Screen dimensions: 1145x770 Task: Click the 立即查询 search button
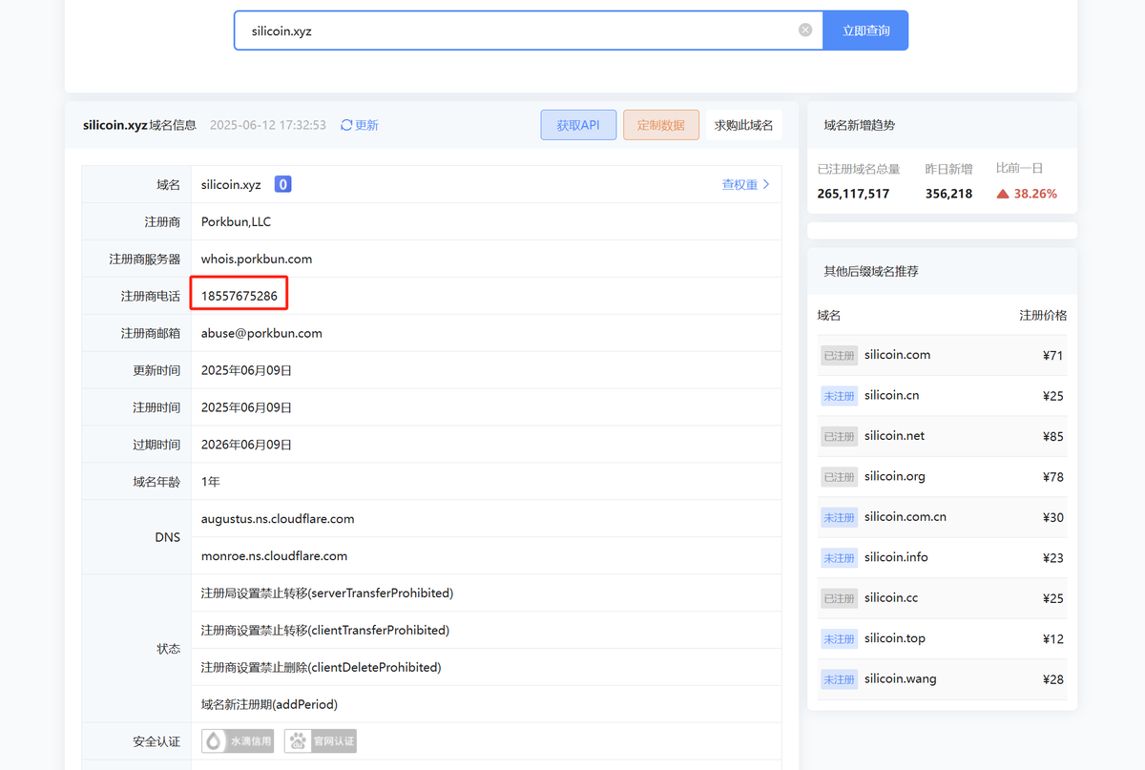tap(865, 31)
